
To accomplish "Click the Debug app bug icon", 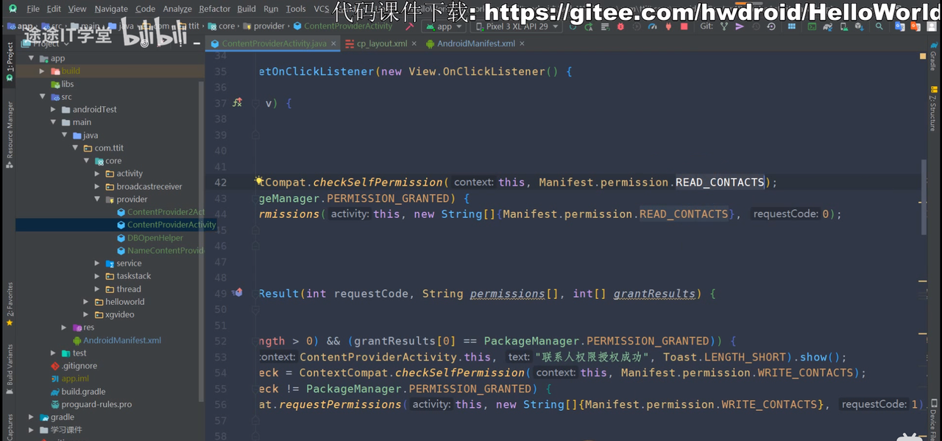I will [620, 27].
